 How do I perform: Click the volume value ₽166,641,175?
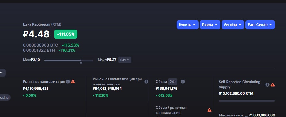coord(166,89)
